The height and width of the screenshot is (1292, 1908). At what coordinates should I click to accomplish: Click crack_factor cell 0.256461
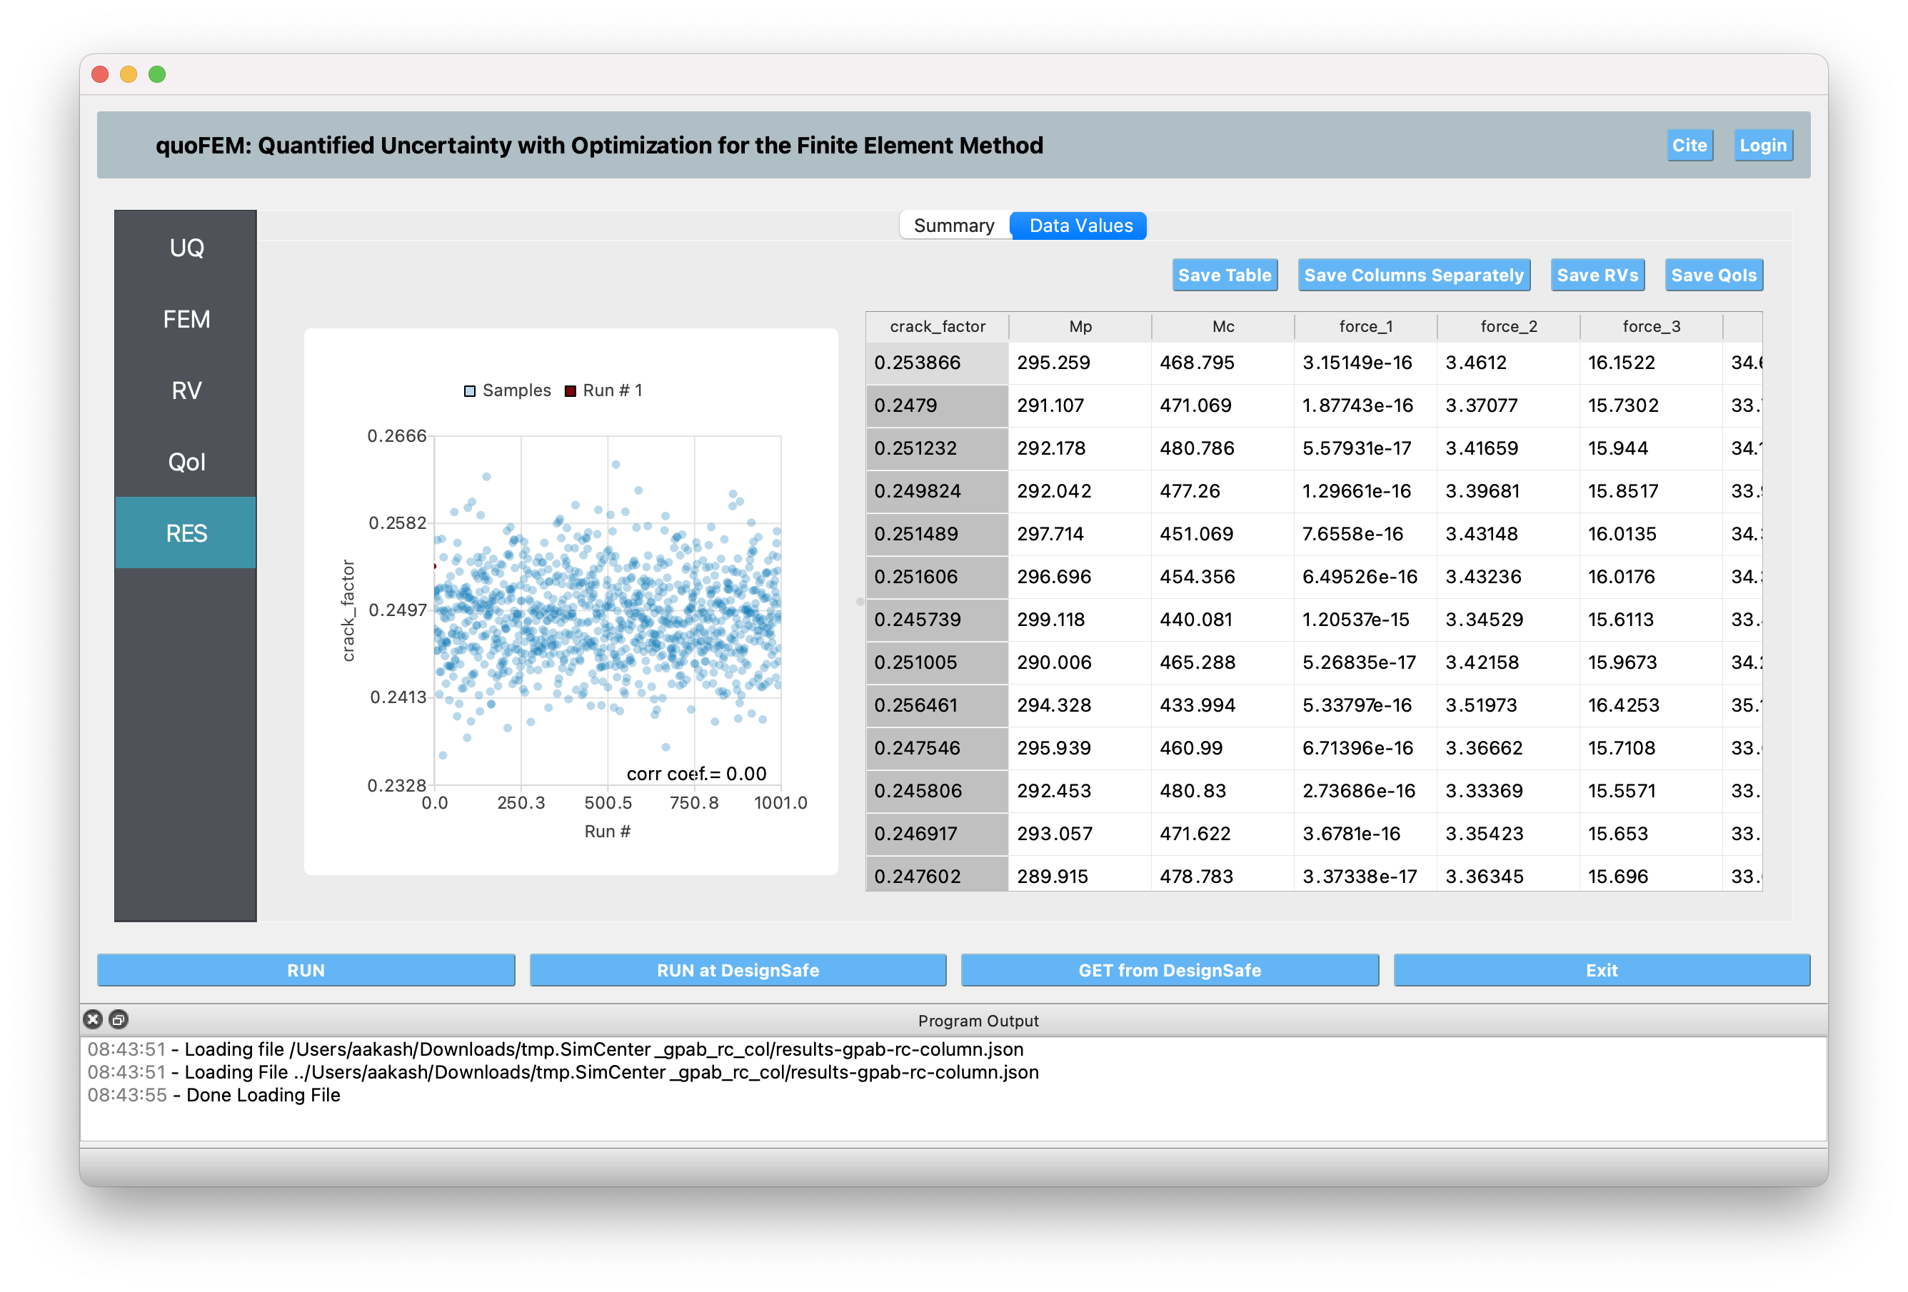tap(937, 705)
